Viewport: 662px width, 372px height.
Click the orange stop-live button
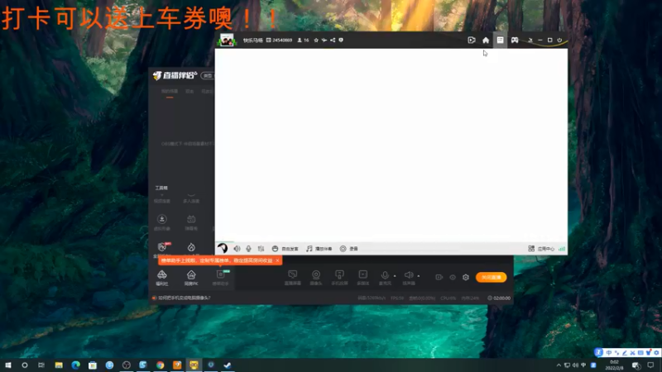tap(491, 277)
